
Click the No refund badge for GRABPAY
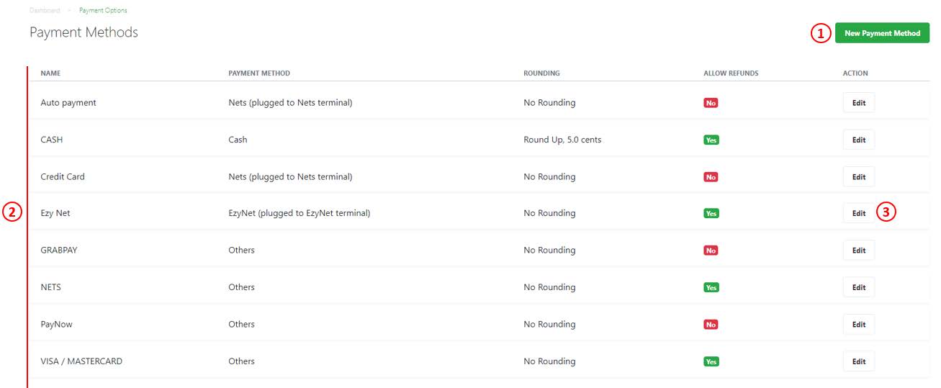711,251
